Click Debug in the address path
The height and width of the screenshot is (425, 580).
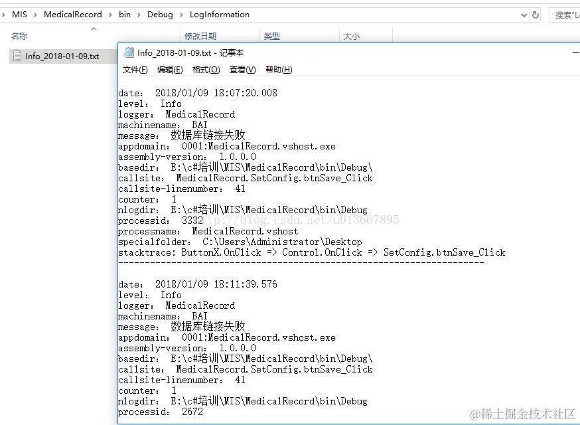coord(160,15)
